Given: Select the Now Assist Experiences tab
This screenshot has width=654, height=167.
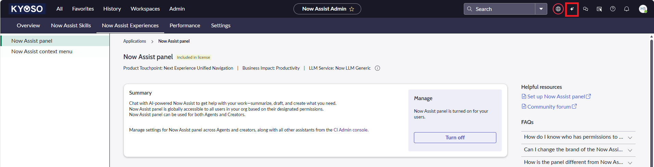Looking at the screenshot, I should click(130, 26).
